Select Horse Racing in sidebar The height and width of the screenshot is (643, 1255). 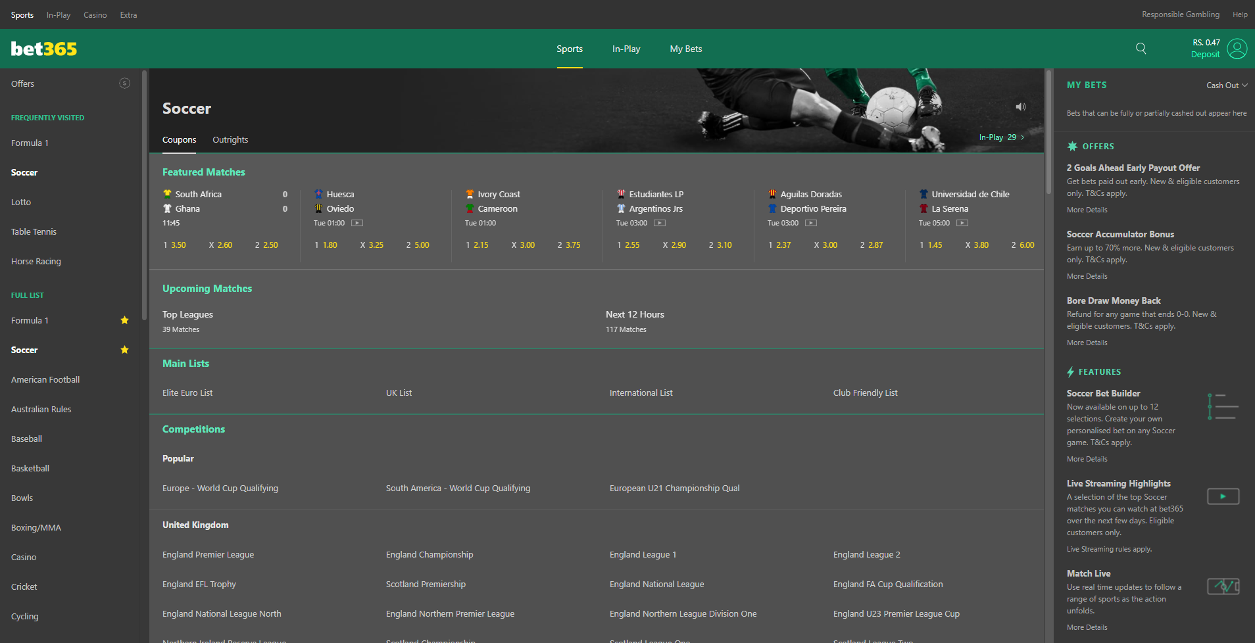pyautogui.click(x=36, y=261)
